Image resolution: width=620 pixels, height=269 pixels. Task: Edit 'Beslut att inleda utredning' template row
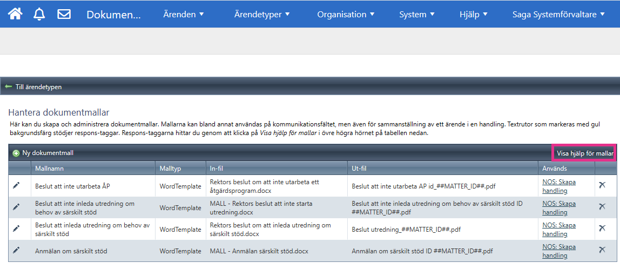click(16, 228)
